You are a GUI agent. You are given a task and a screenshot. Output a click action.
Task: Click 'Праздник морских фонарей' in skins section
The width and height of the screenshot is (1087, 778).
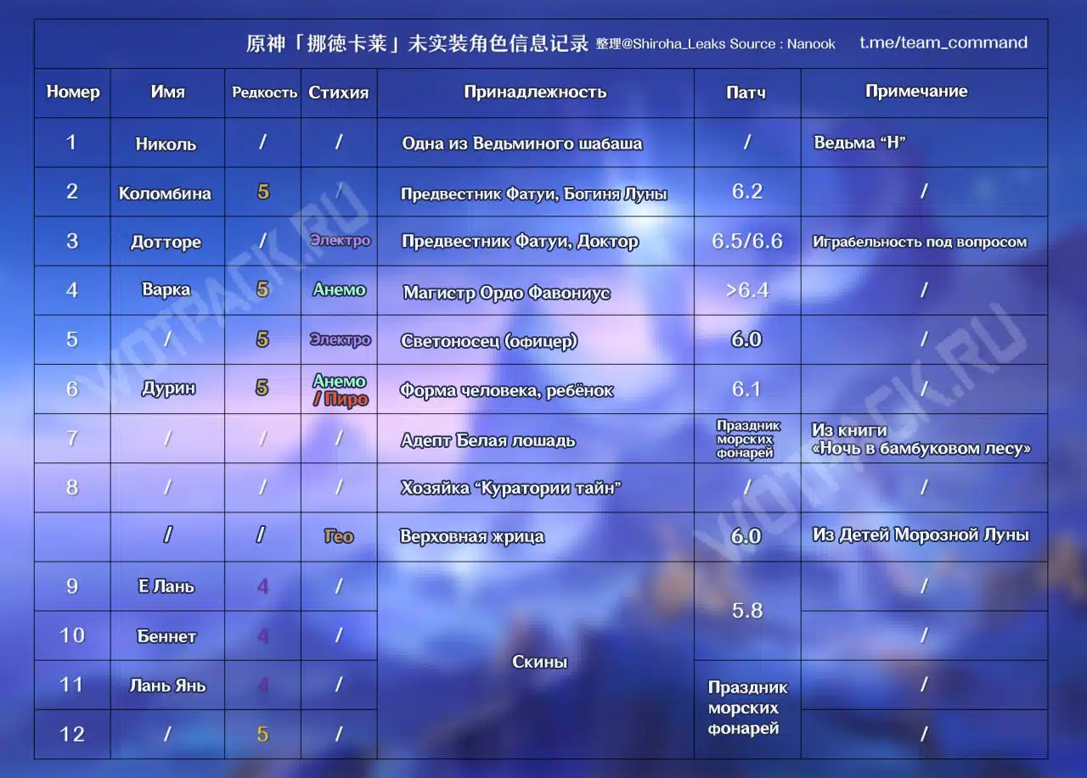pos(747,708)
